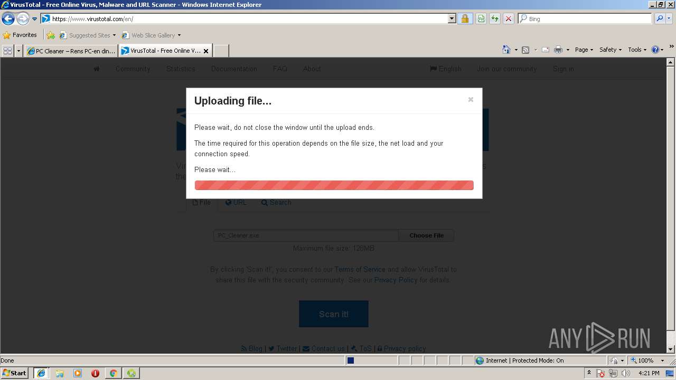This screenshot has height=380, width=676.
Task: Open Web Slice Gallery dropdown
Action: pos(151,35)
